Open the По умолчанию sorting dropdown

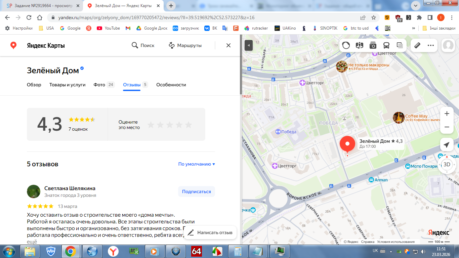click(197, 164)
